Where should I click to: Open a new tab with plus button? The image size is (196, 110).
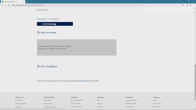[x=28, y=2]
